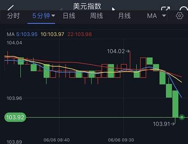Tap the 103.96 price axis label

click(x=14, y=98)
